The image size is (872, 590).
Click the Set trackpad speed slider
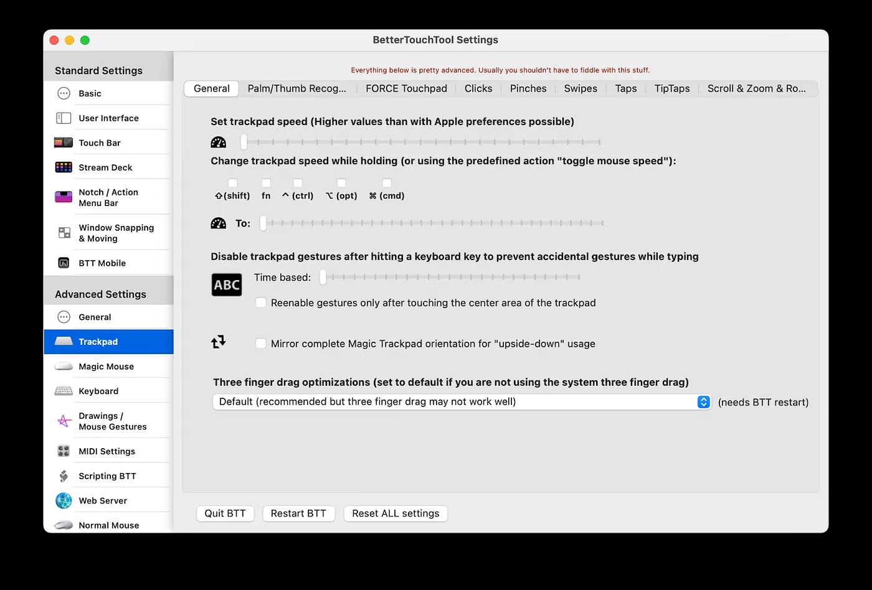coord(421,143)
